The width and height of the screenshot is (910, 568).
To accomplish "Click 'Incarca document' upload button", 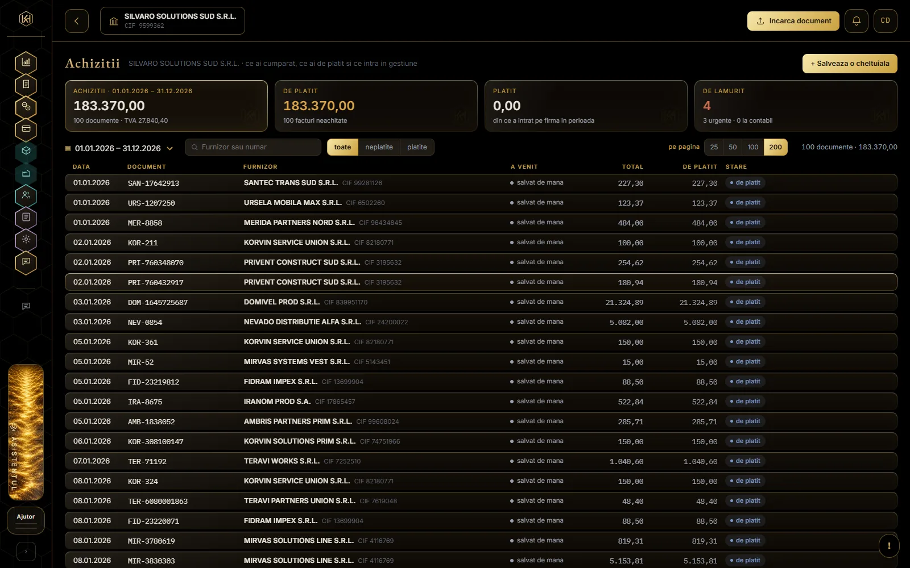I will 793,21.
